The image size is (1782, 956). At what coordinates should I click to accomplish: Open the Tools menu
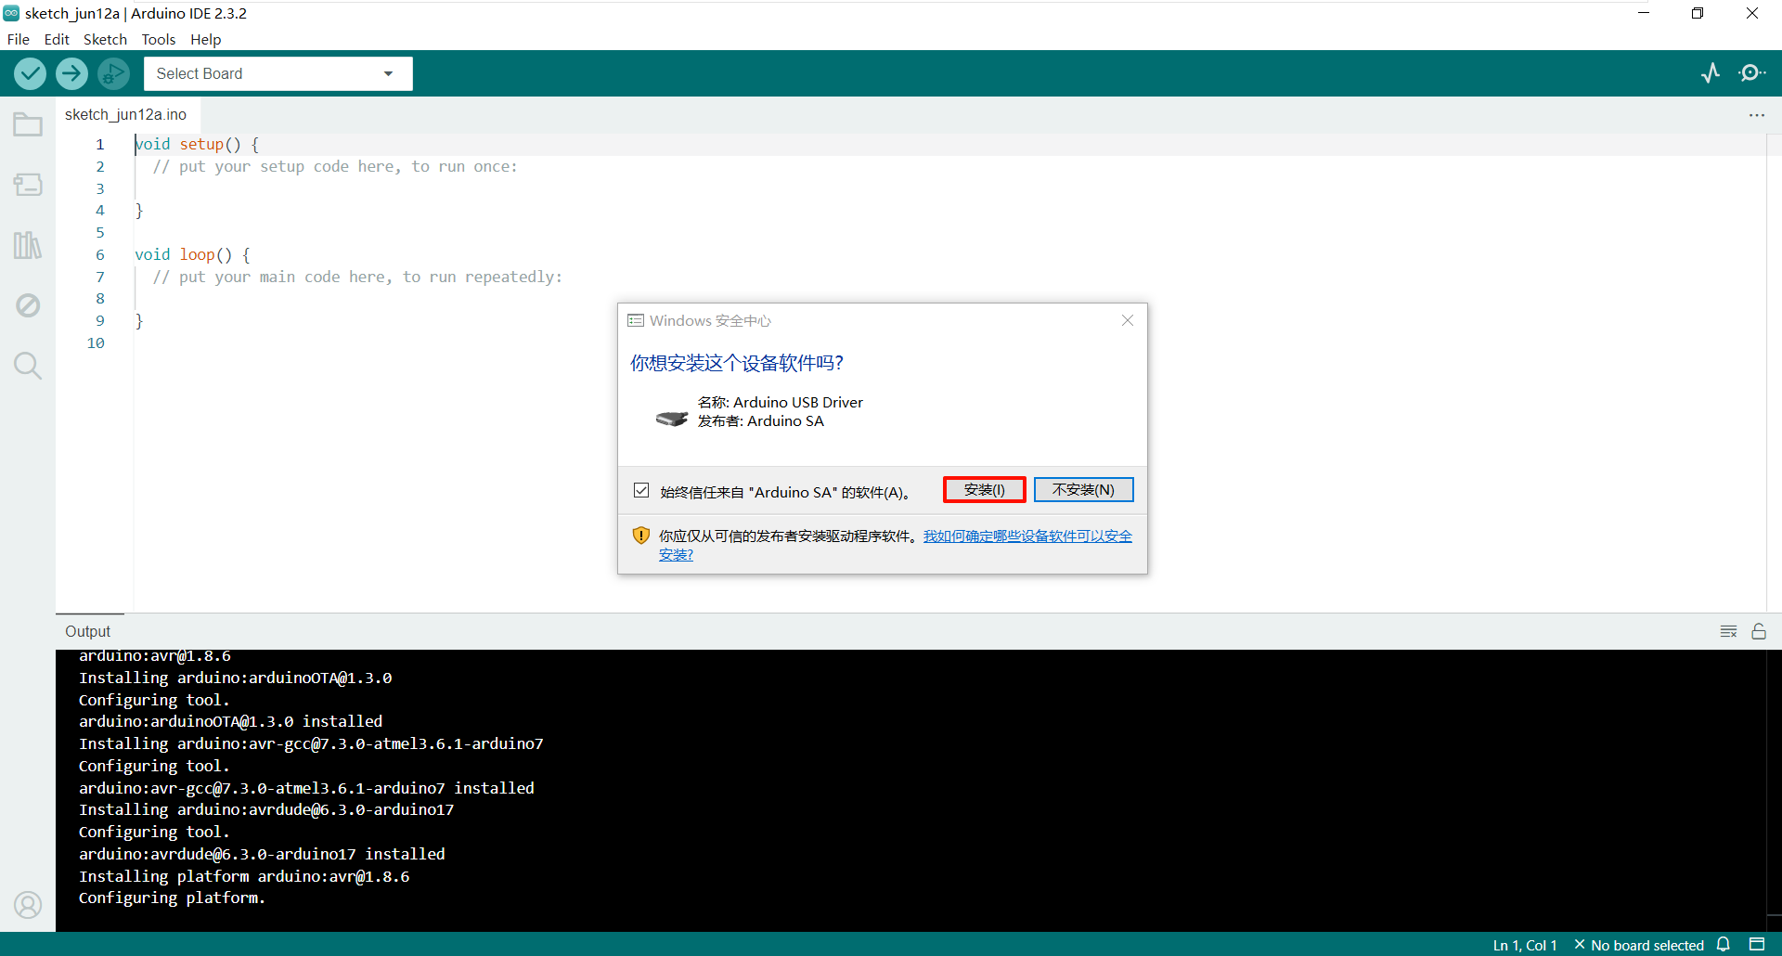(x=159, y=39)
